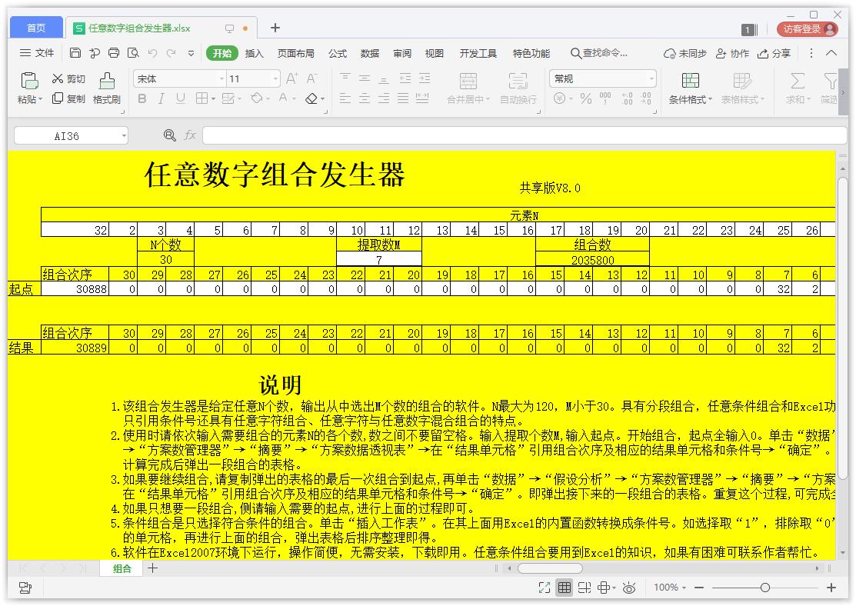Open the zoom percentage dropdown at 100%
This screenshot has width=856, height=606.
(670, 588)
